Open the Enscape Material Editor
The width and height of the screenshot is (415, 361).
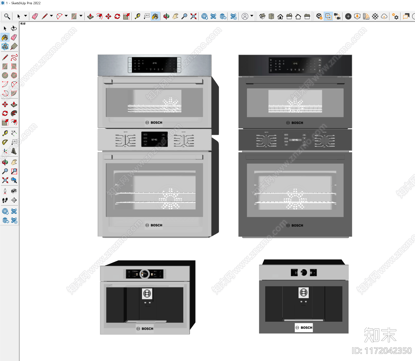366,16
